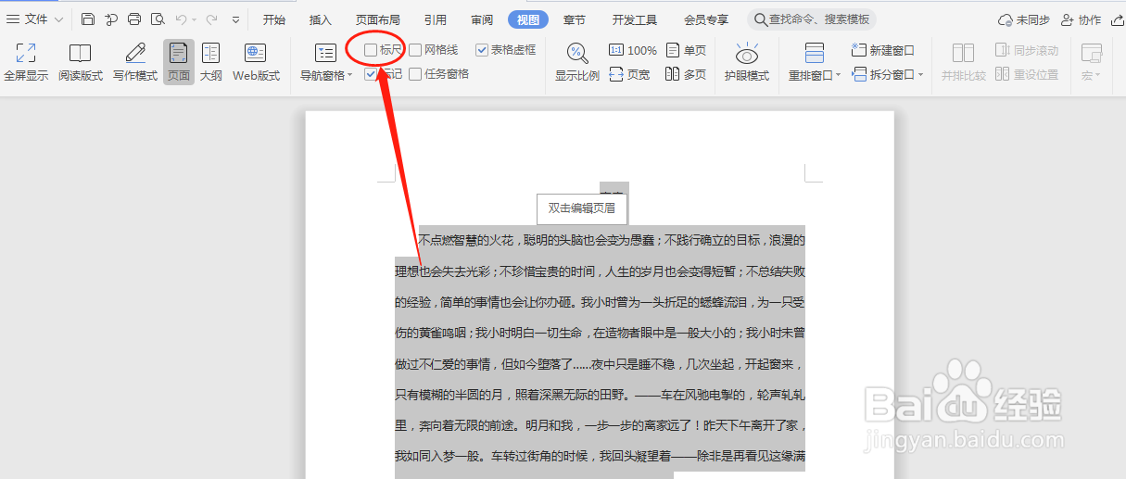The width and height of the screenshot is (1126, 479).
Task: Open the Split window dropdown (拆分窗口)
Action: (x=887, y=74)
